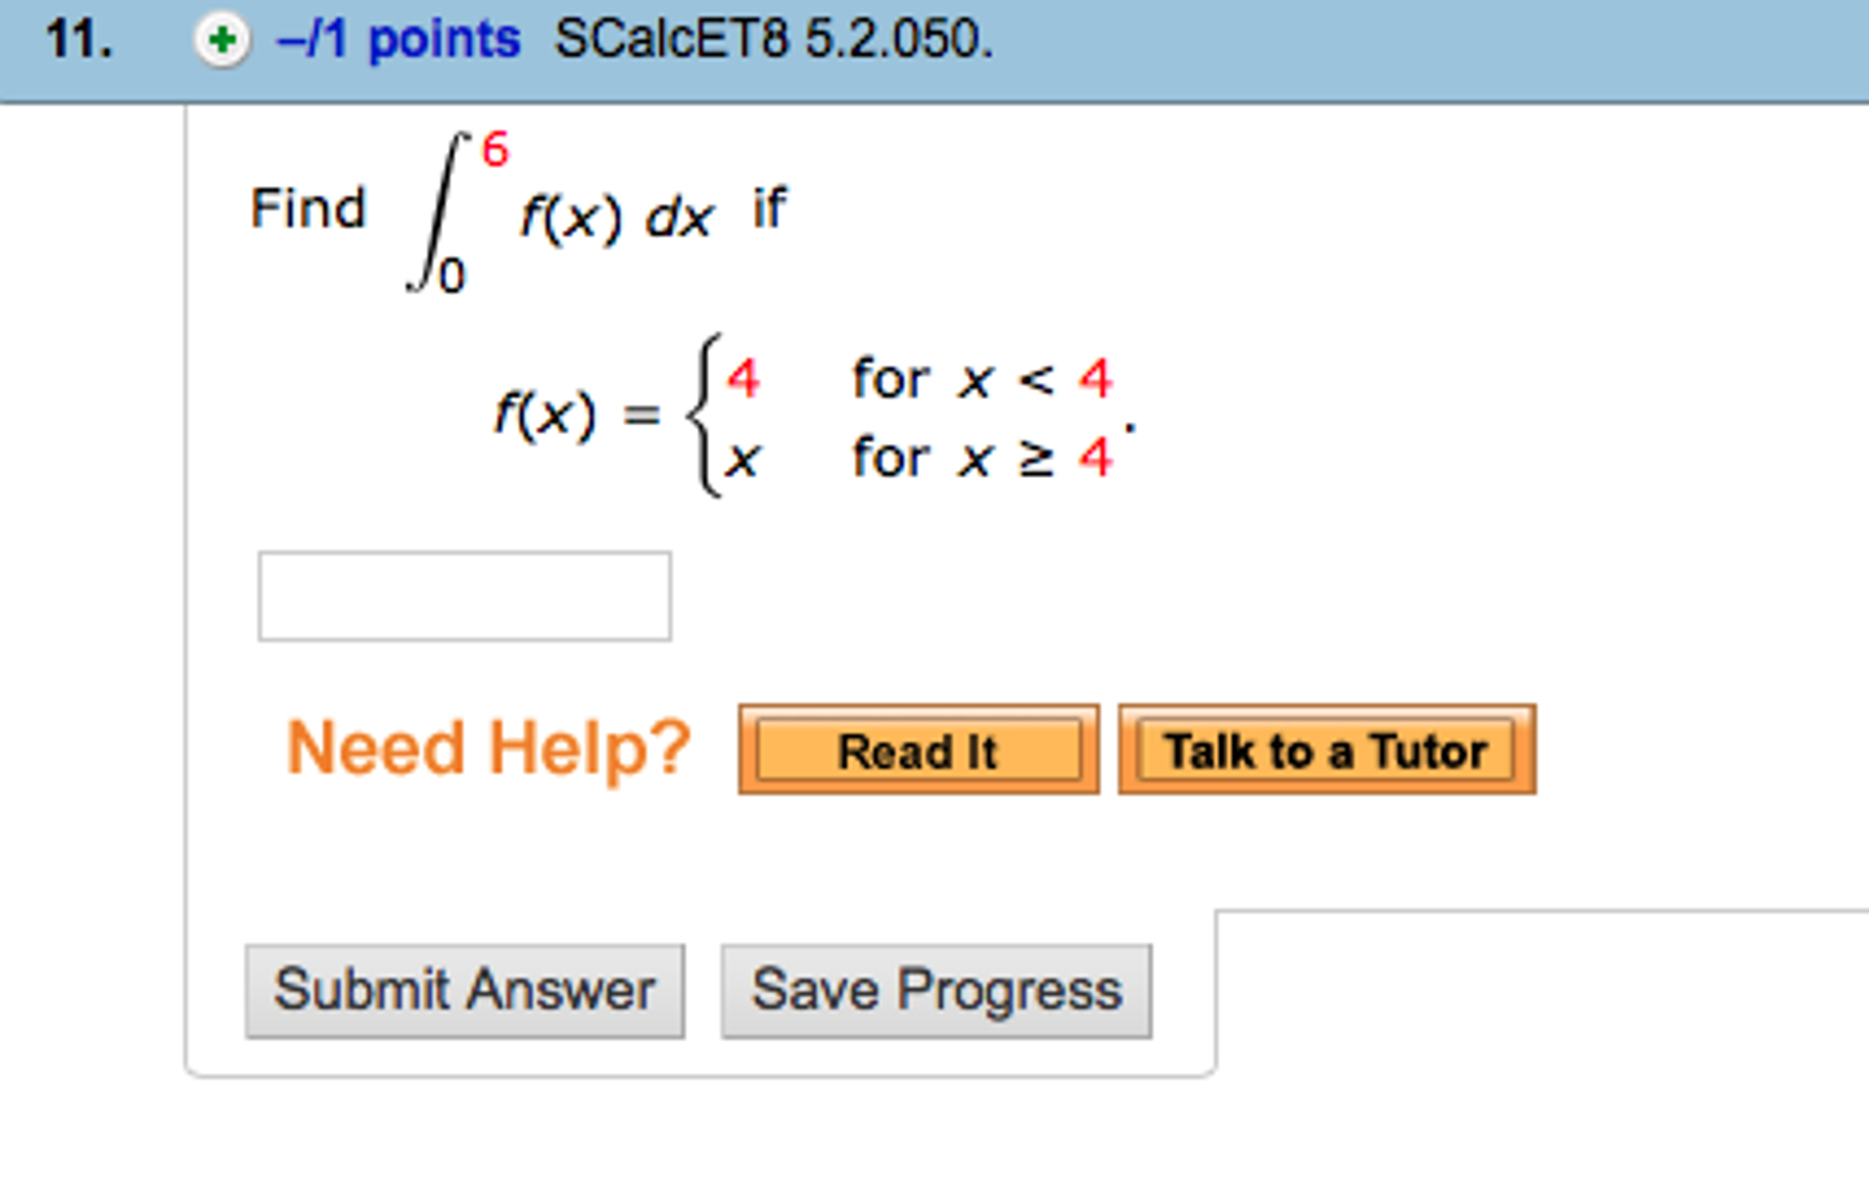1869x1197 pixels.
Task: Click inside the answer input box
Action: click(x=464, y=596)
